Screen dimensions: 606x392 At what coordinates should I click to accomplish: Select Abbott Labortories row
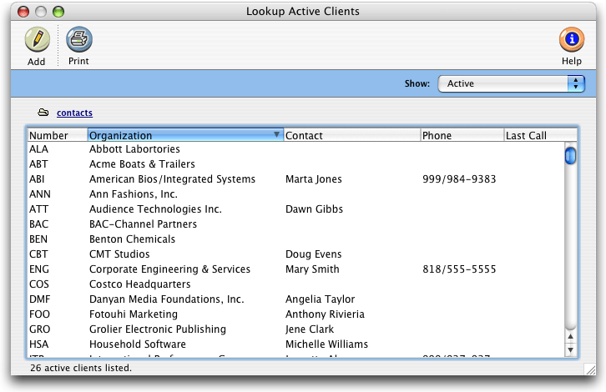tap(296, 149)
